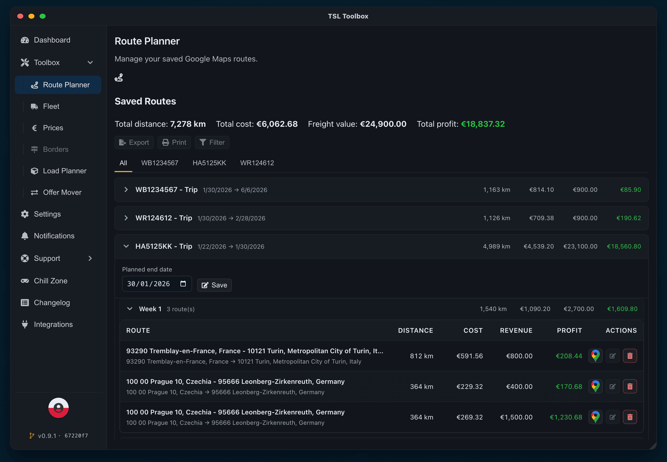Delete the Tremblay-en-France to Turin route
Viewport: 667px width, 462px height.
(629, 356)
